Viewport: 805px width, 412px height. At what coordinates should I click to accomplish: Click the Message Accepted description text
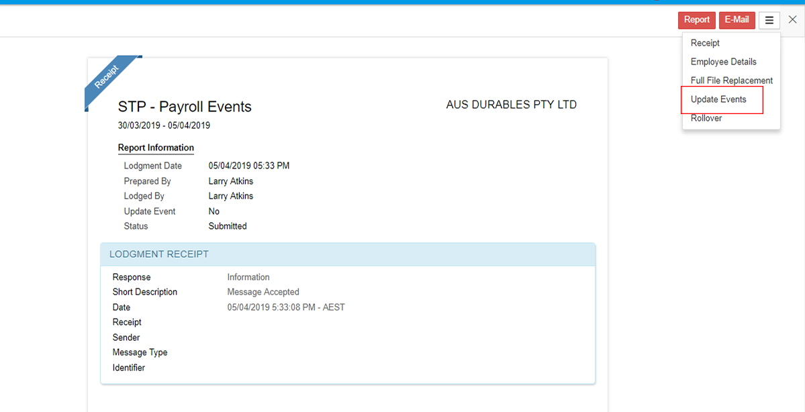point(263,292)
